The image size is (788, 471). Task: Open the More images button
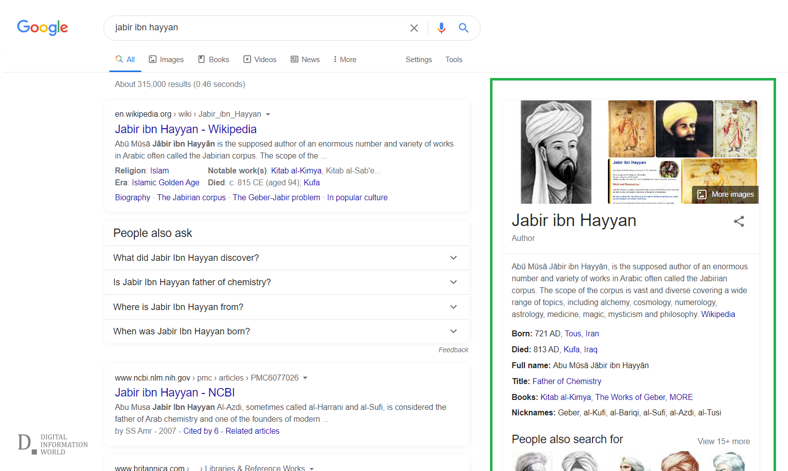[x=725, y=194]
